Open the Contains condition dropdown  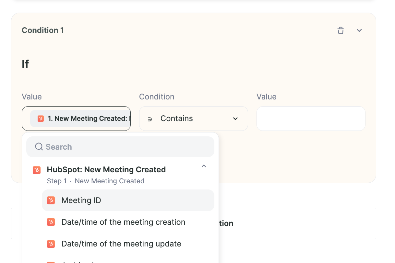[x=194, y=119]
